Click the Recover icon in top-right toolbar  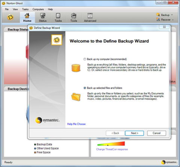pyautogui.click(x=158, y=20)
